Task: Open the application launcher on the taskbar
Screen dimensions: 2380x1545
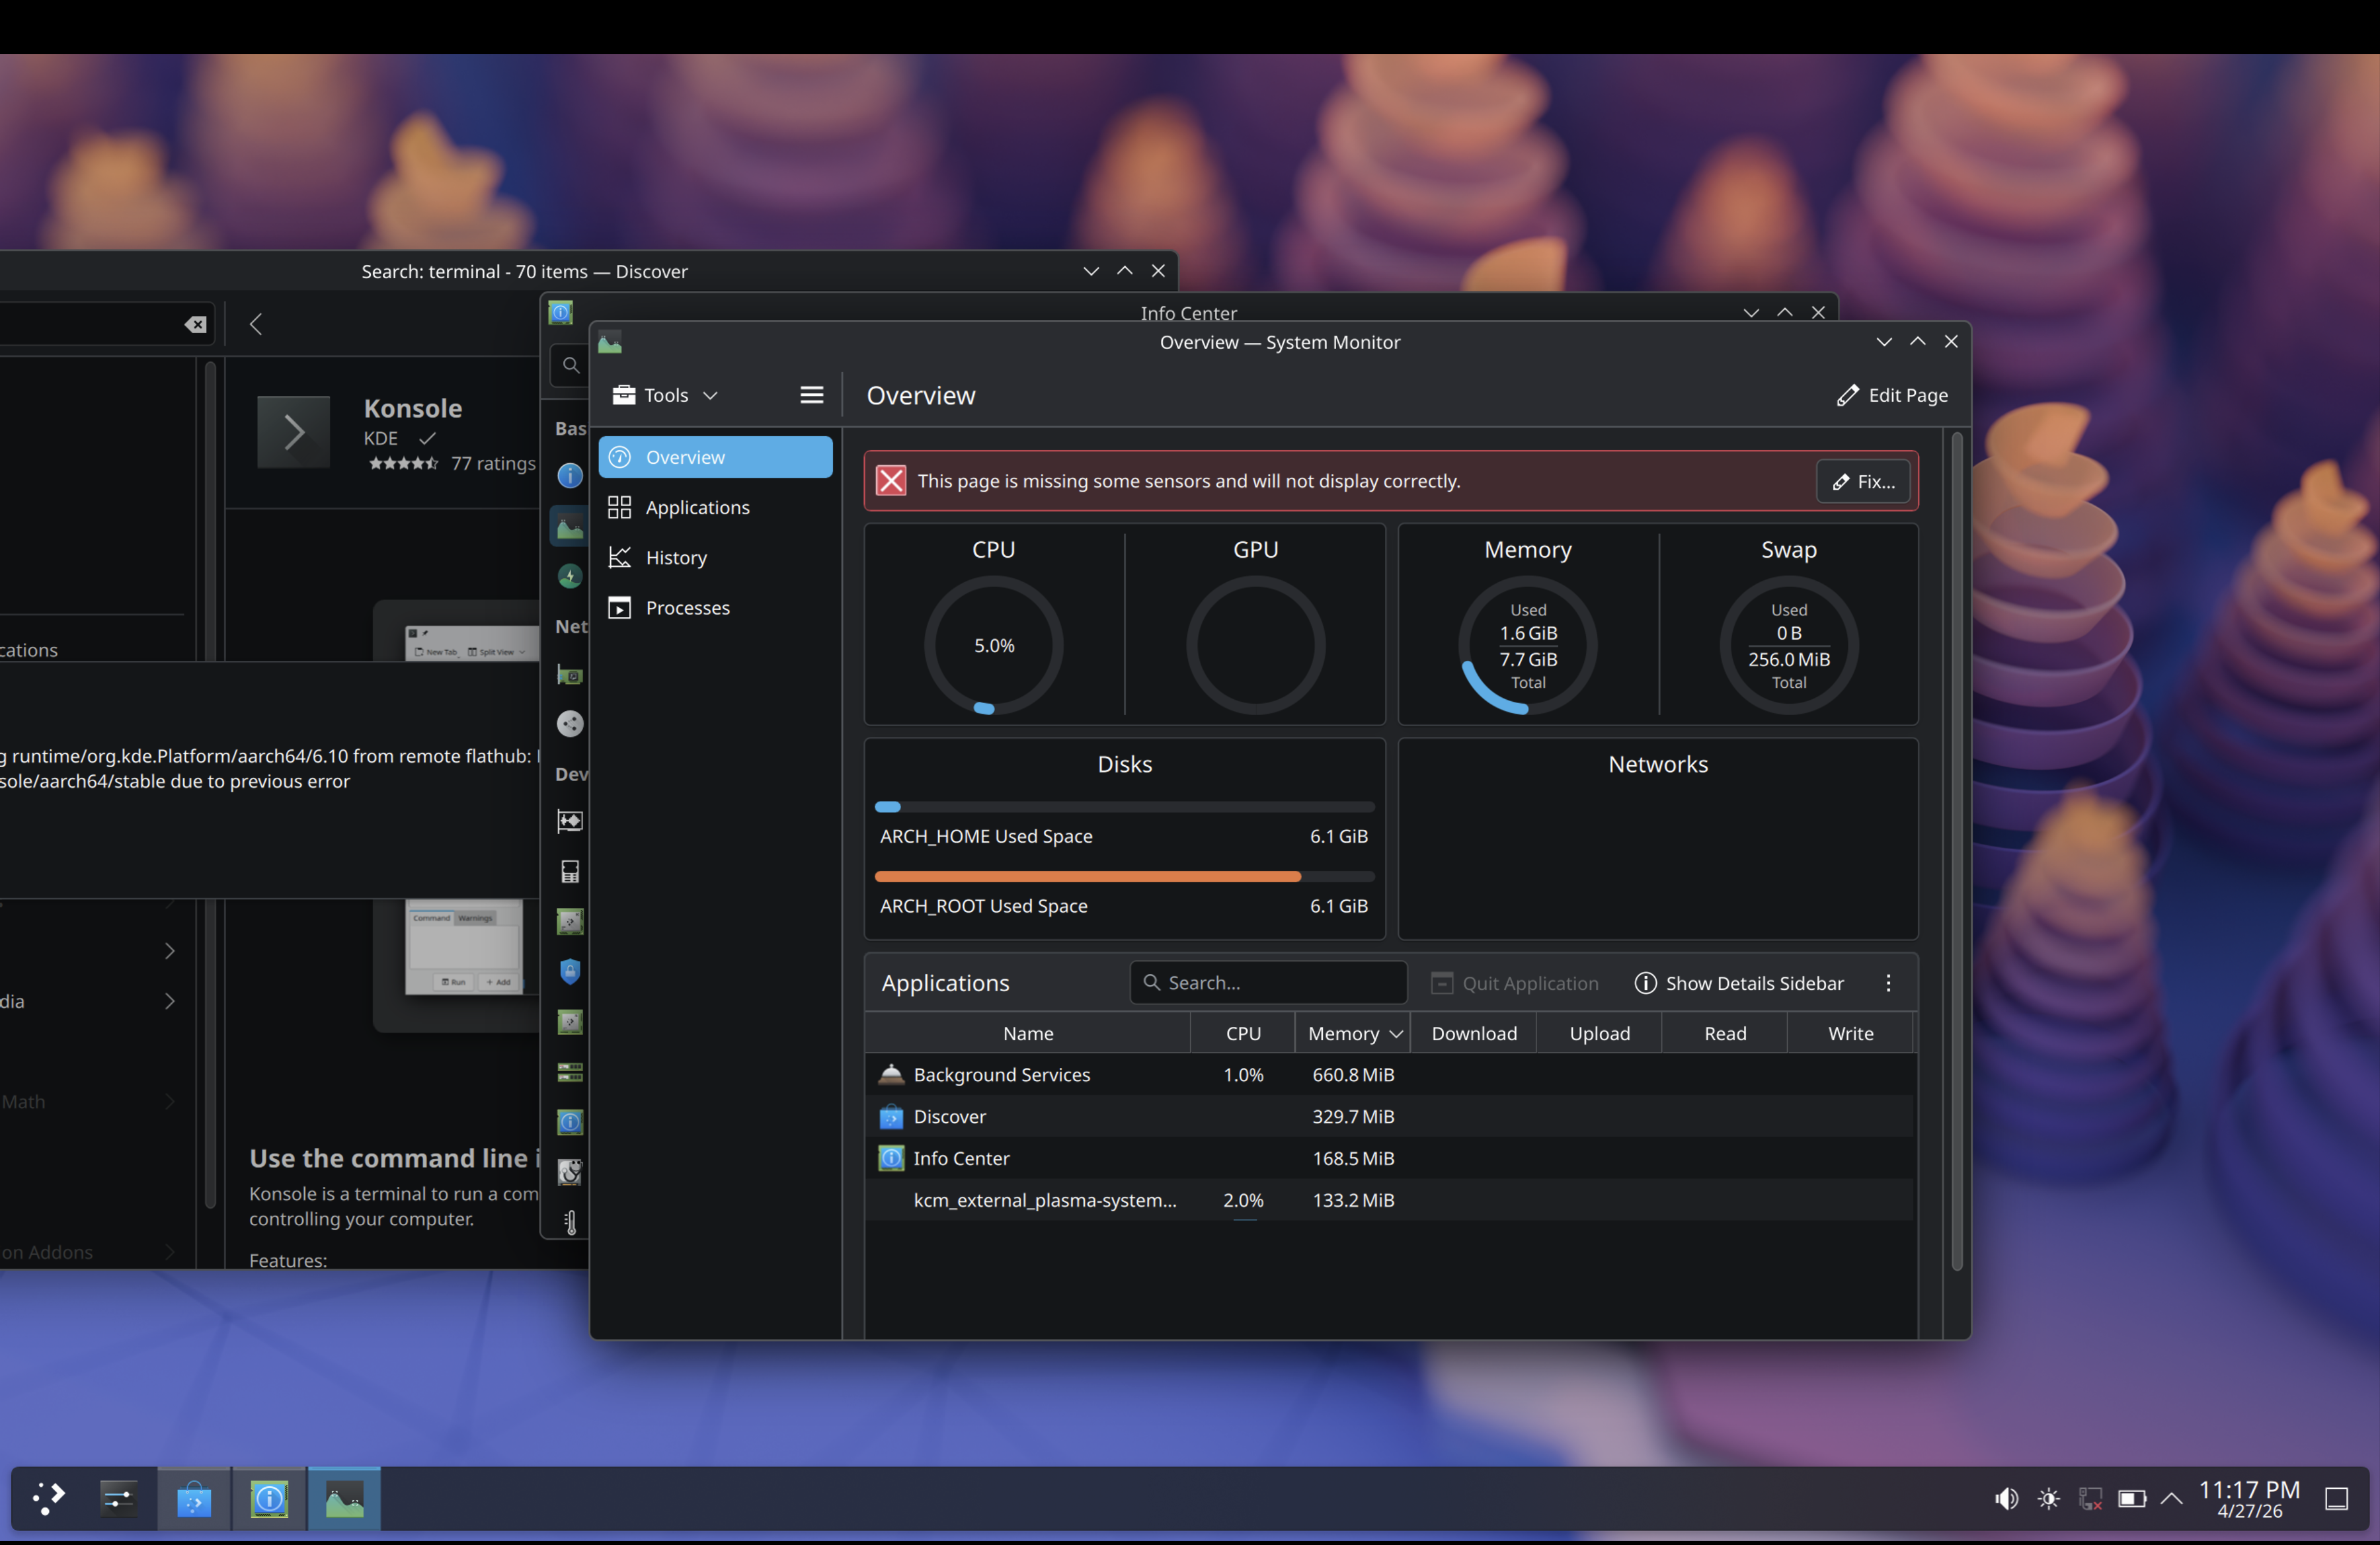Action: click(48, 1498)
